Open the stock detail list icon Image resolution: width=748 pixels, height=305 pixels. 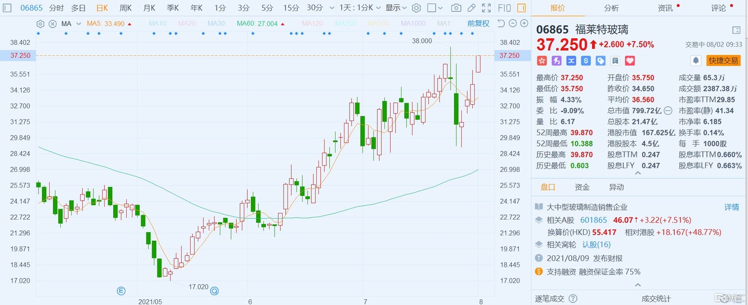click(736, 30)
